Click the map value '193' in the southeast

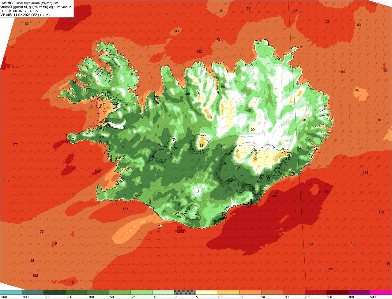388,264
